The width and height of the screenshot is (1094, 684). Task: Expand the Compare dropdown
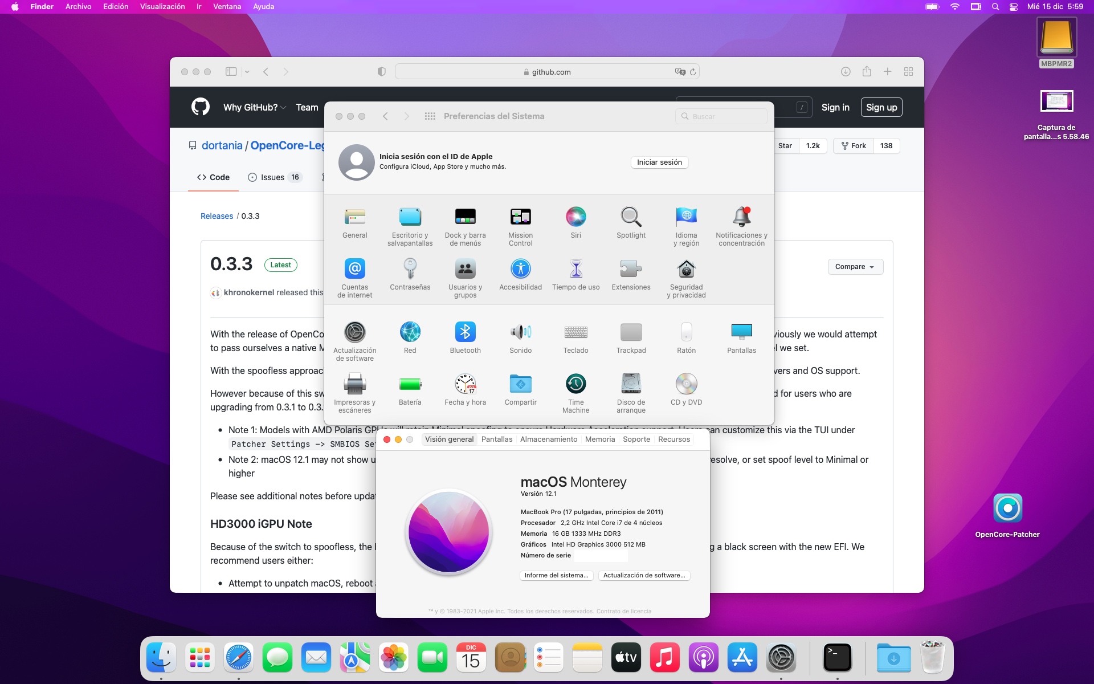[x=855, y=267]
